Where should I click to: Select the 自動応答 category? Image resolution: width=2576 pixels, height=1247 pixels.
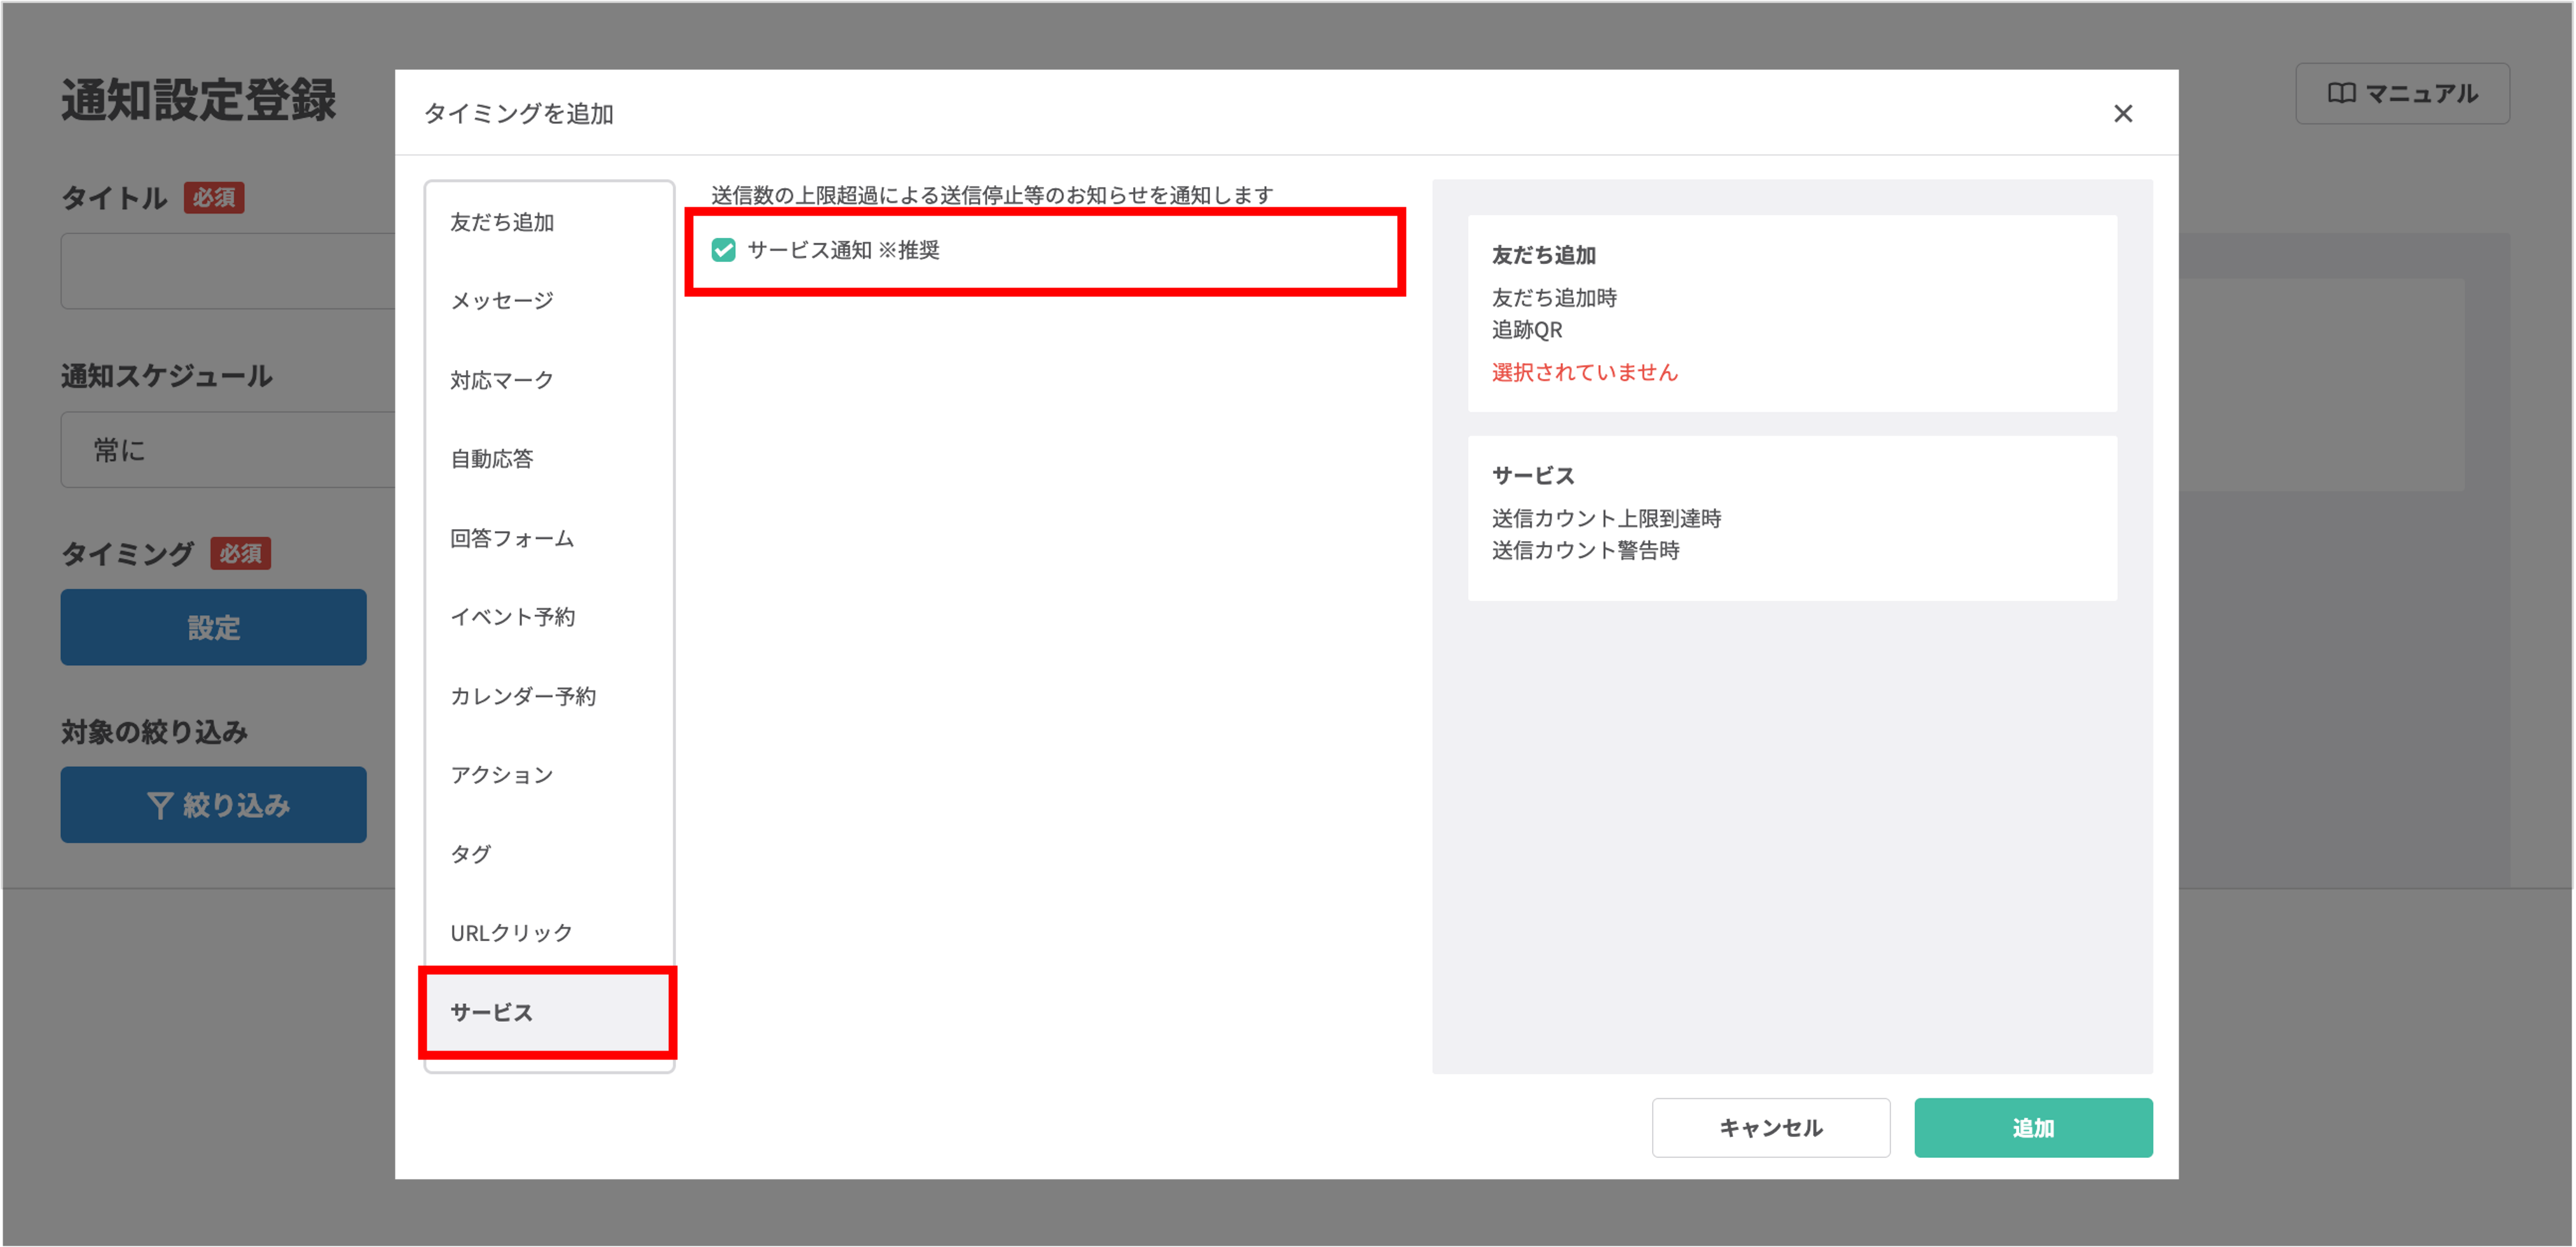548,459
